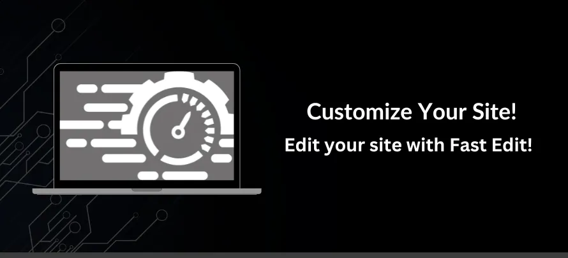Click the gray strip along the banner bottom
Image resolution: width=568 pixels, height=258 pixels.
[284, 255]
